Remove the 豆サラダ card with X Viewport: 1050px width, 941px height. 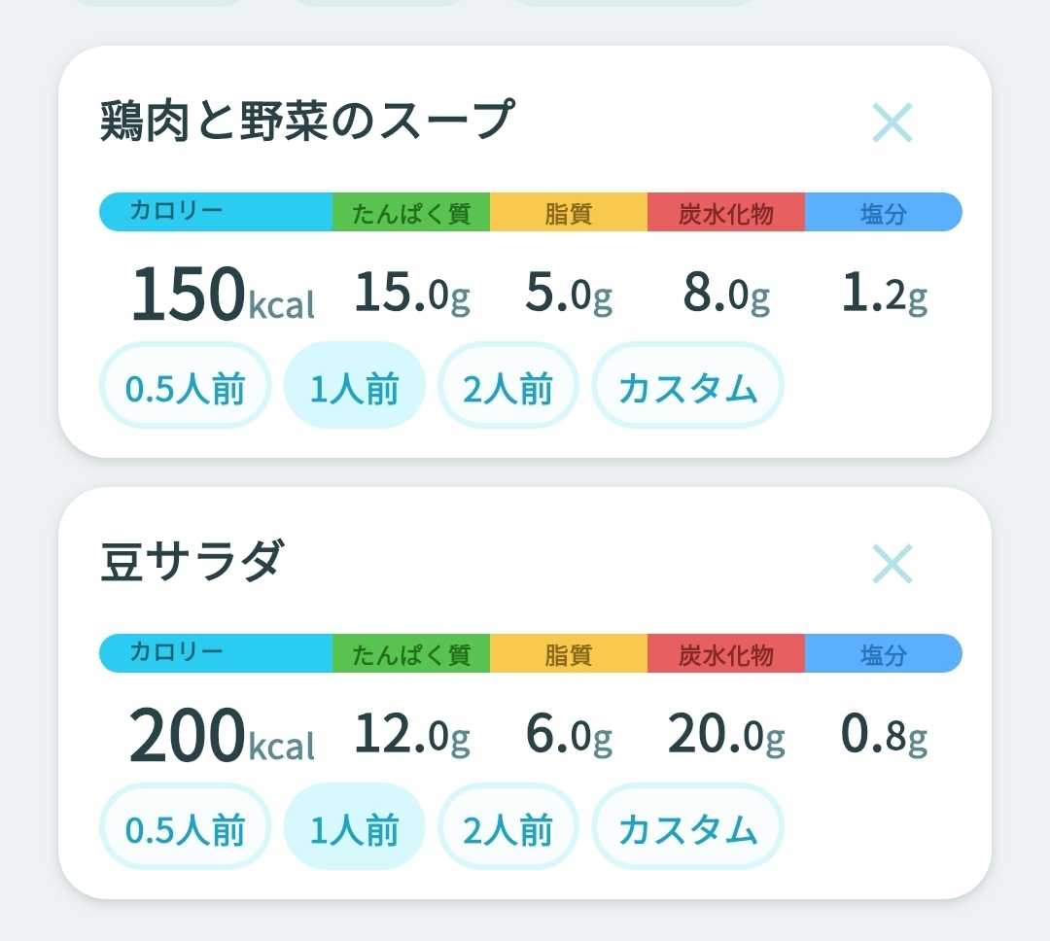(x=892, y=563)
